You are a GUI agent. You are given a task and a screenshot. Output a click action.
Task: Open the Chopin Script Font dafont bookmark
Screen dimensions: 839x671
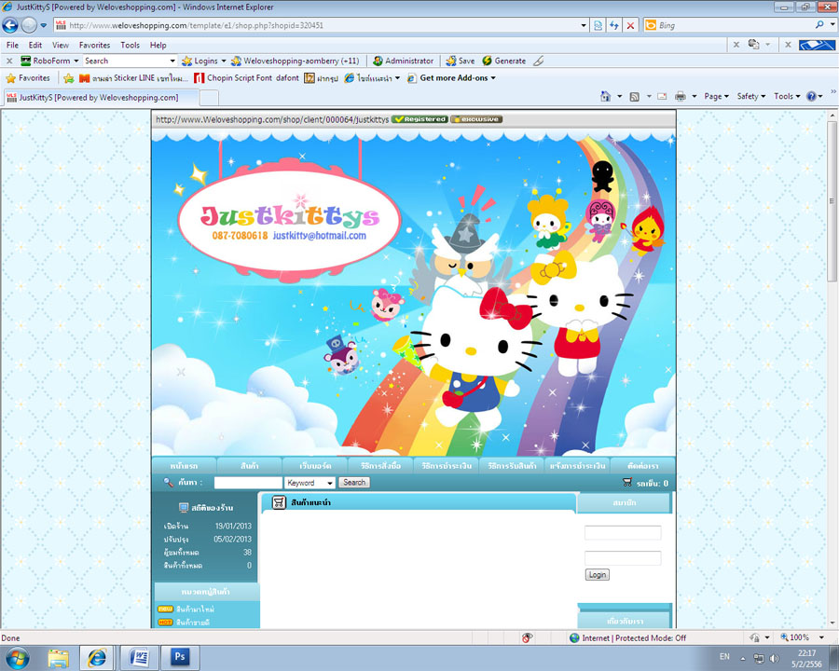246,78
